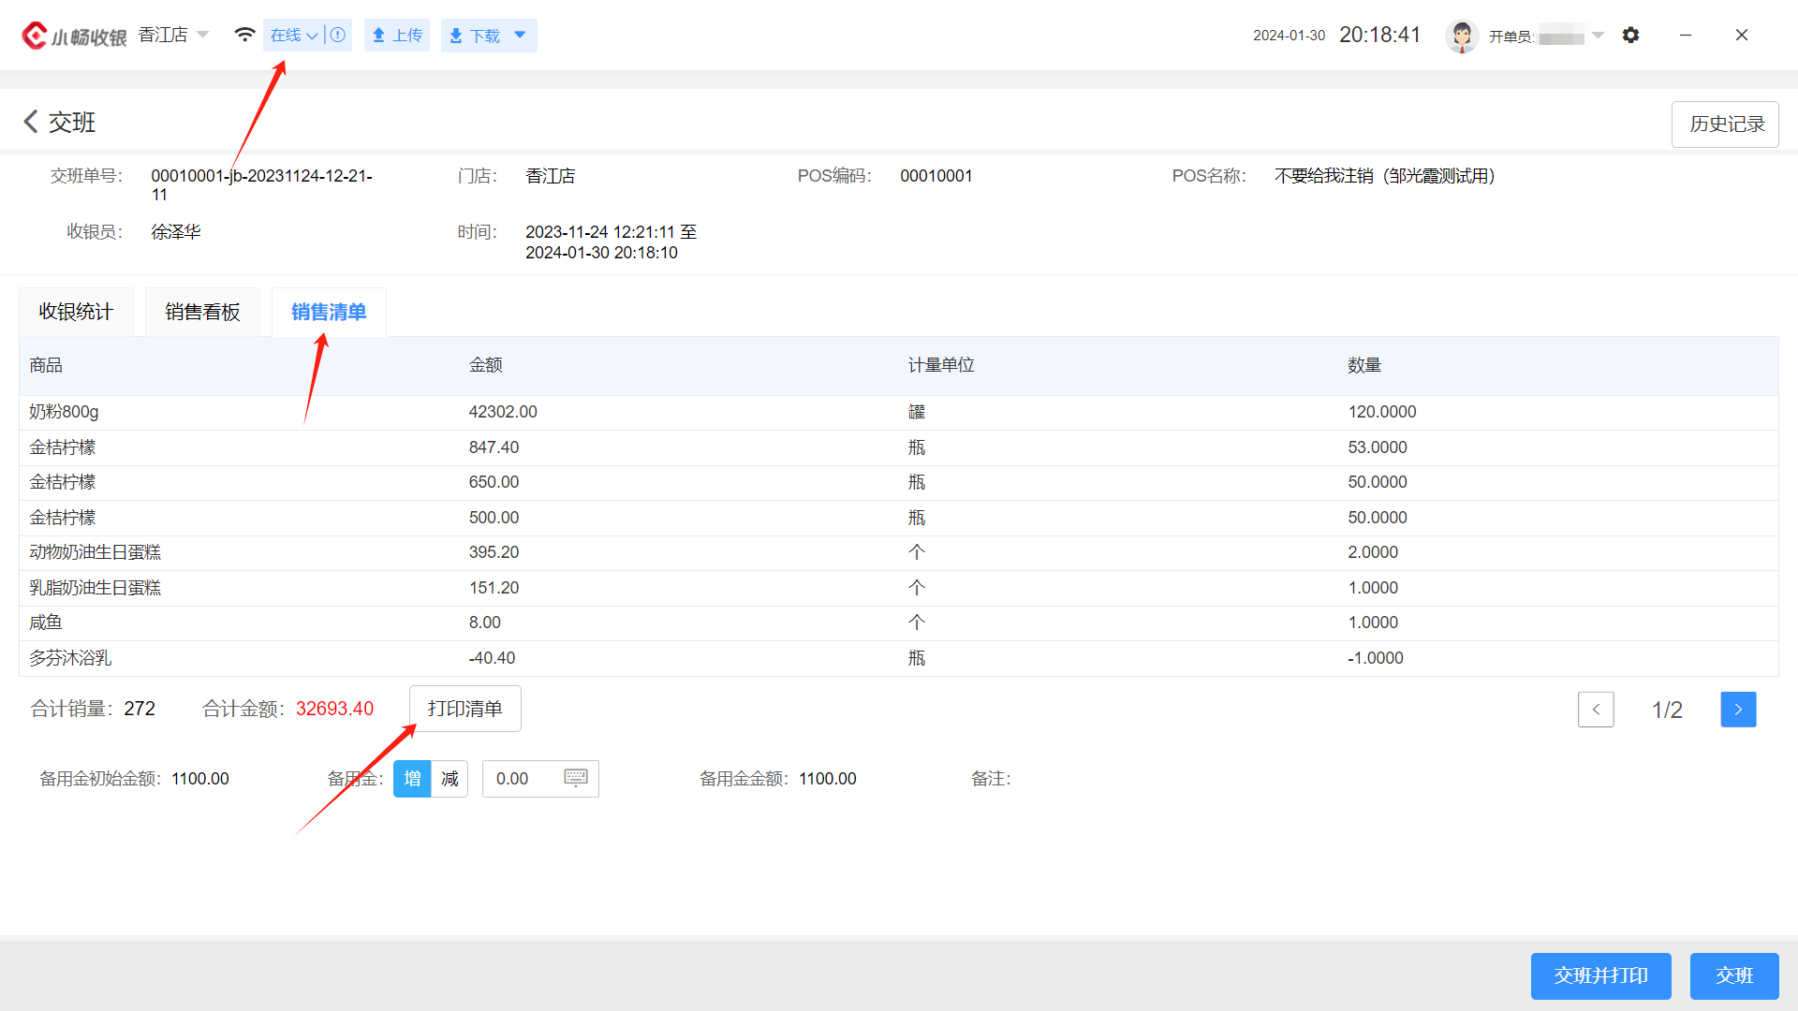The image size is (1798, 1011).
Task: Click the settings gear icon
Action: 1630,35
